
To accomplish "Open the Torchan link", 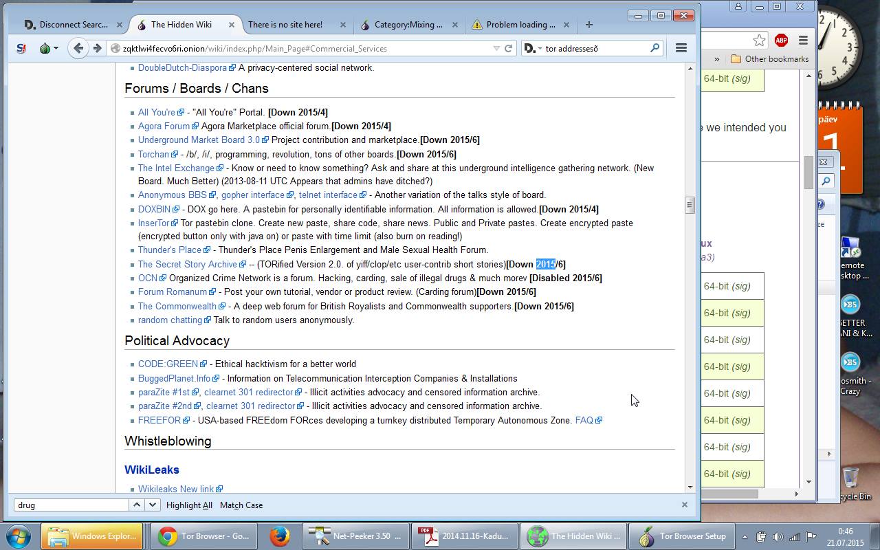I will [x=153, y=155].
